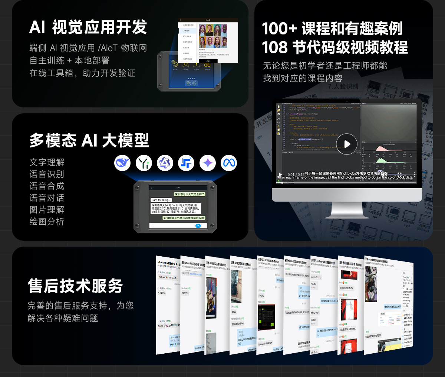Click the back arrow on the LLM chat screen
Viewport: 445px width, 377px height.
pyautogui.click(x=151, y=188)
